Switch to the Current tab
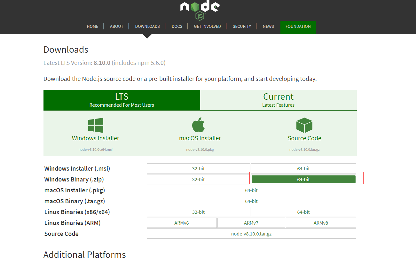 click(x=278, y=100)
